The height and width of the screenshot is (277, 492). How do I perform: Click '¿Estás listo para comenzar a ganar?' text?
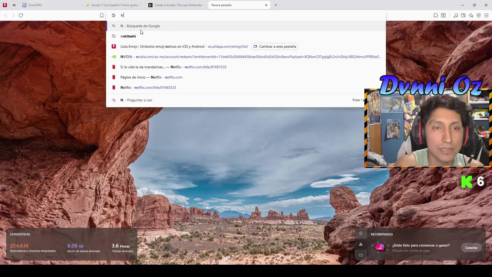point(421,245)
